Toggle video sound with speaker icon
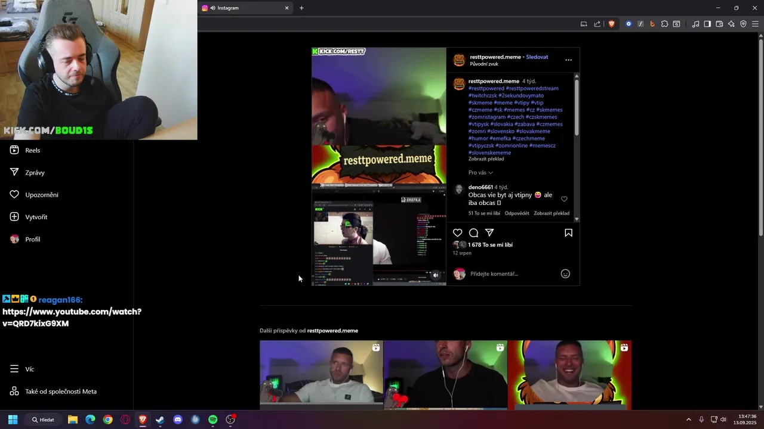Image resolution: width=764 pixels, height=429 pixels. (x=436, y=275)
